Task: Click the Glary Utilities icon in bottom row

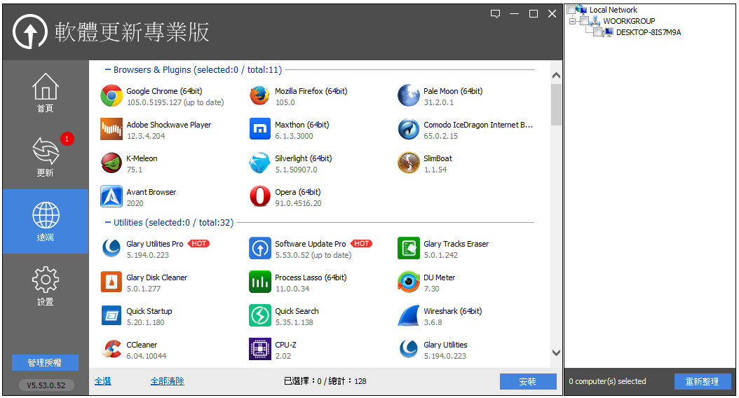Action: pyautogui.click(x=408, y=350)
